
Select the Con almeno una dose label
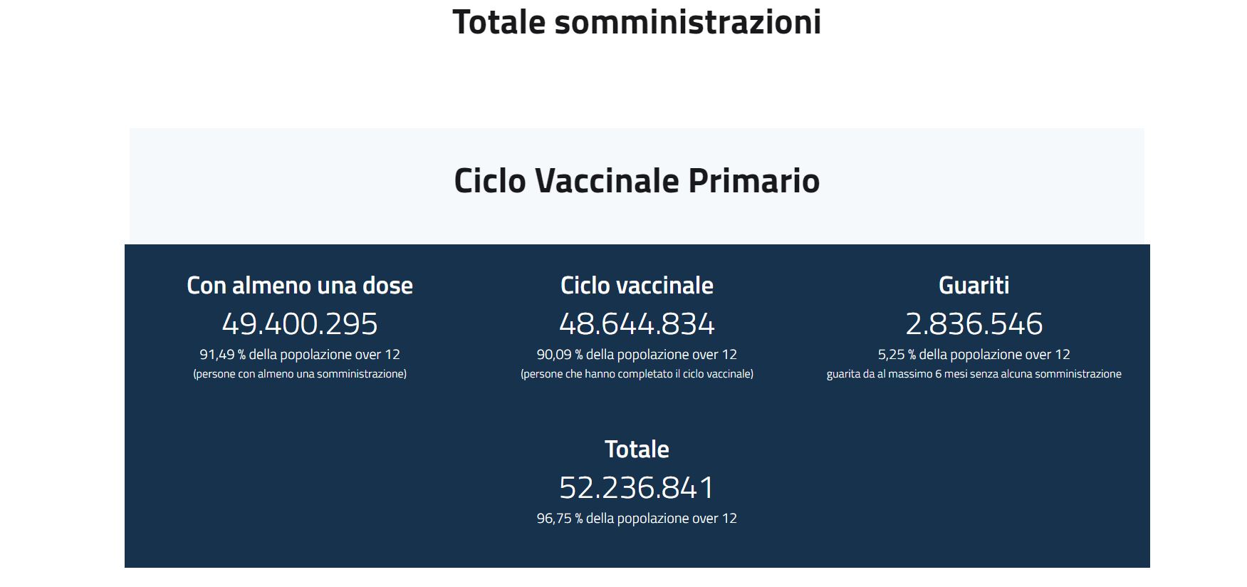300,285
